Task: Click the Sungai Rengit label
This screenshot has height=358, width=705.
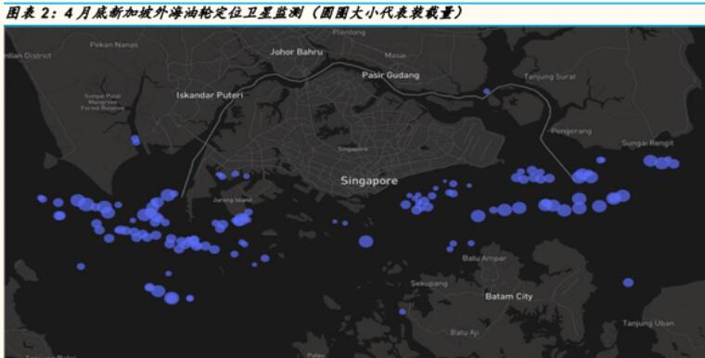Action: tap(647, 144)
